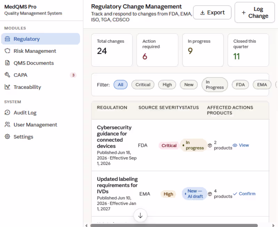278x227 pixels.
Task: Filter changes by In Progress status
Action: [x=215, y=84]
